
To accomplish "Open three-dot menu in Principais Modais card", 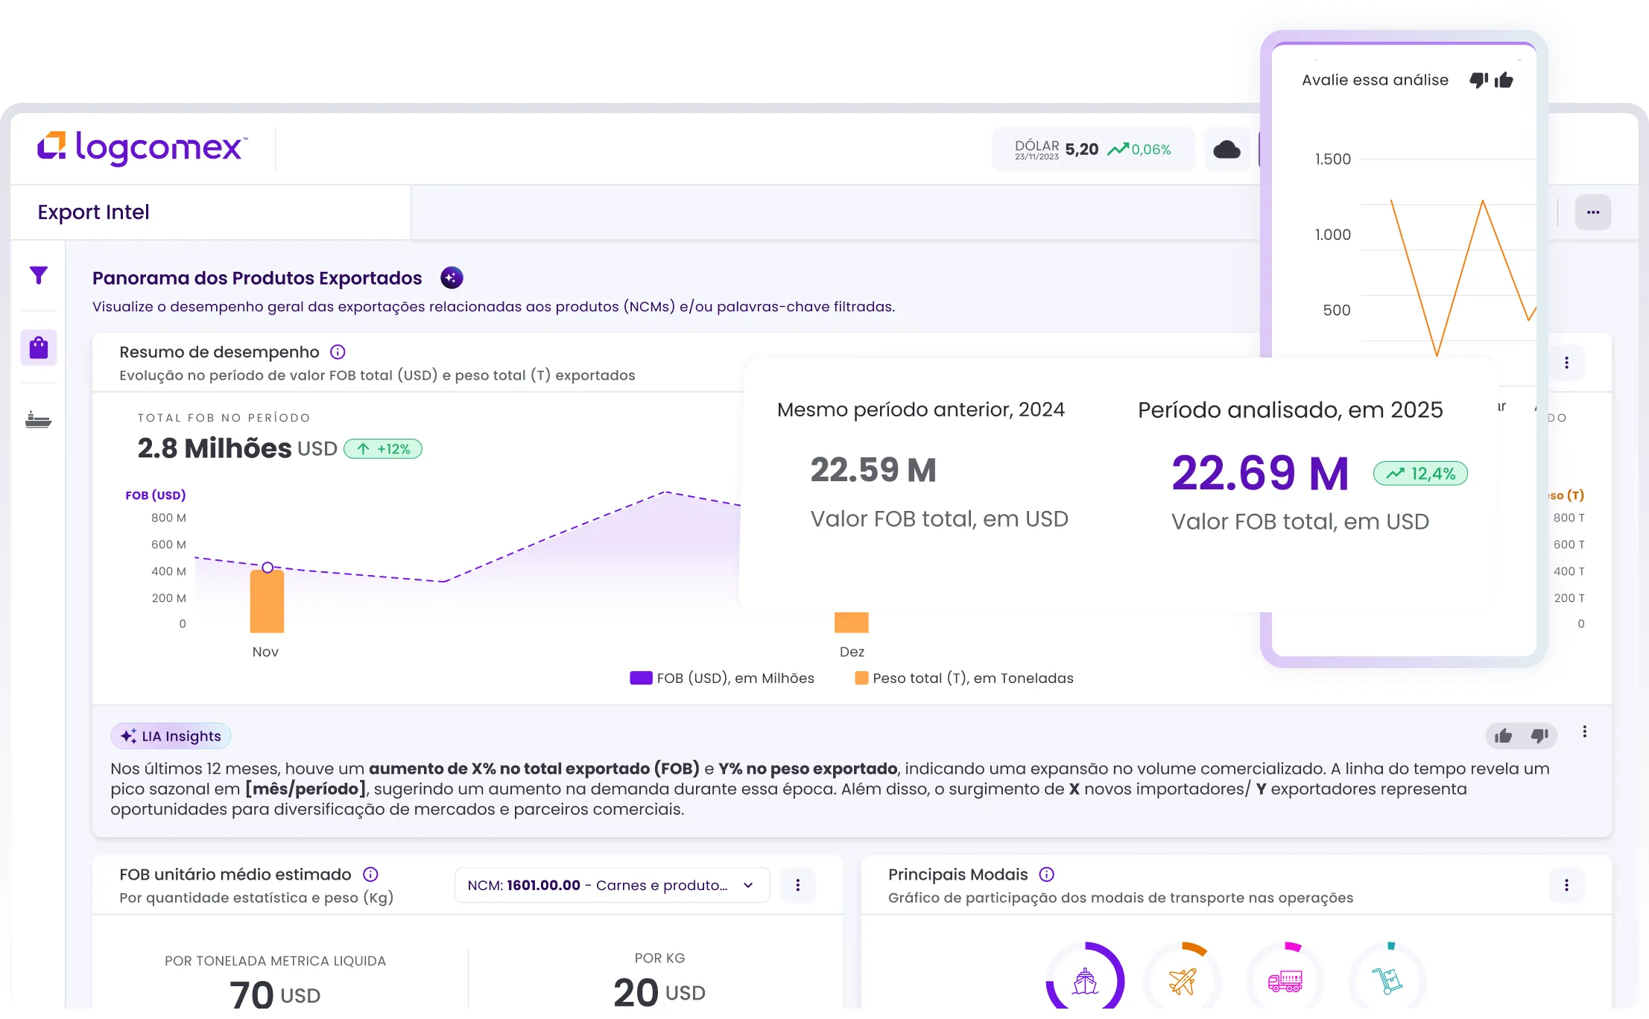I will tap(1566, 885).
